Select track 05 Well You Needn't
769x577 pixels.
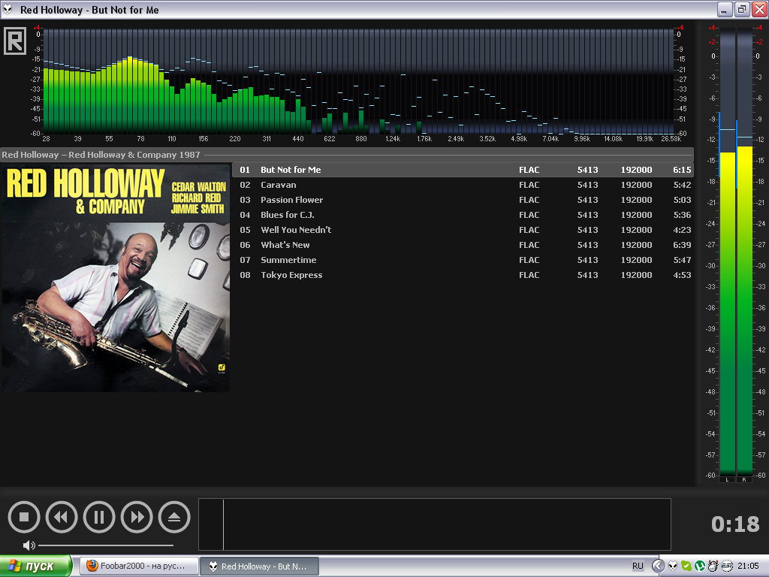[463, 230]
